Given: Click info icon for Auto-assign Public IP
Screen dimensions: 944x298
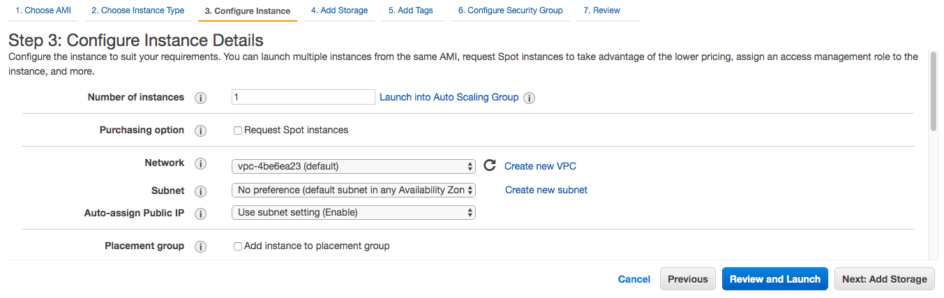Looking at the screenshot, I should pyautogui.click(x=201, y=214).
